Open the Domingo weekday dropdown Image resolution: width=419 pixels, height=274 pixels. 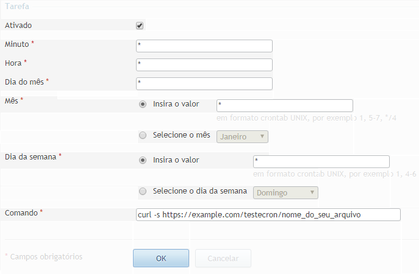click(x=285, y=192)
